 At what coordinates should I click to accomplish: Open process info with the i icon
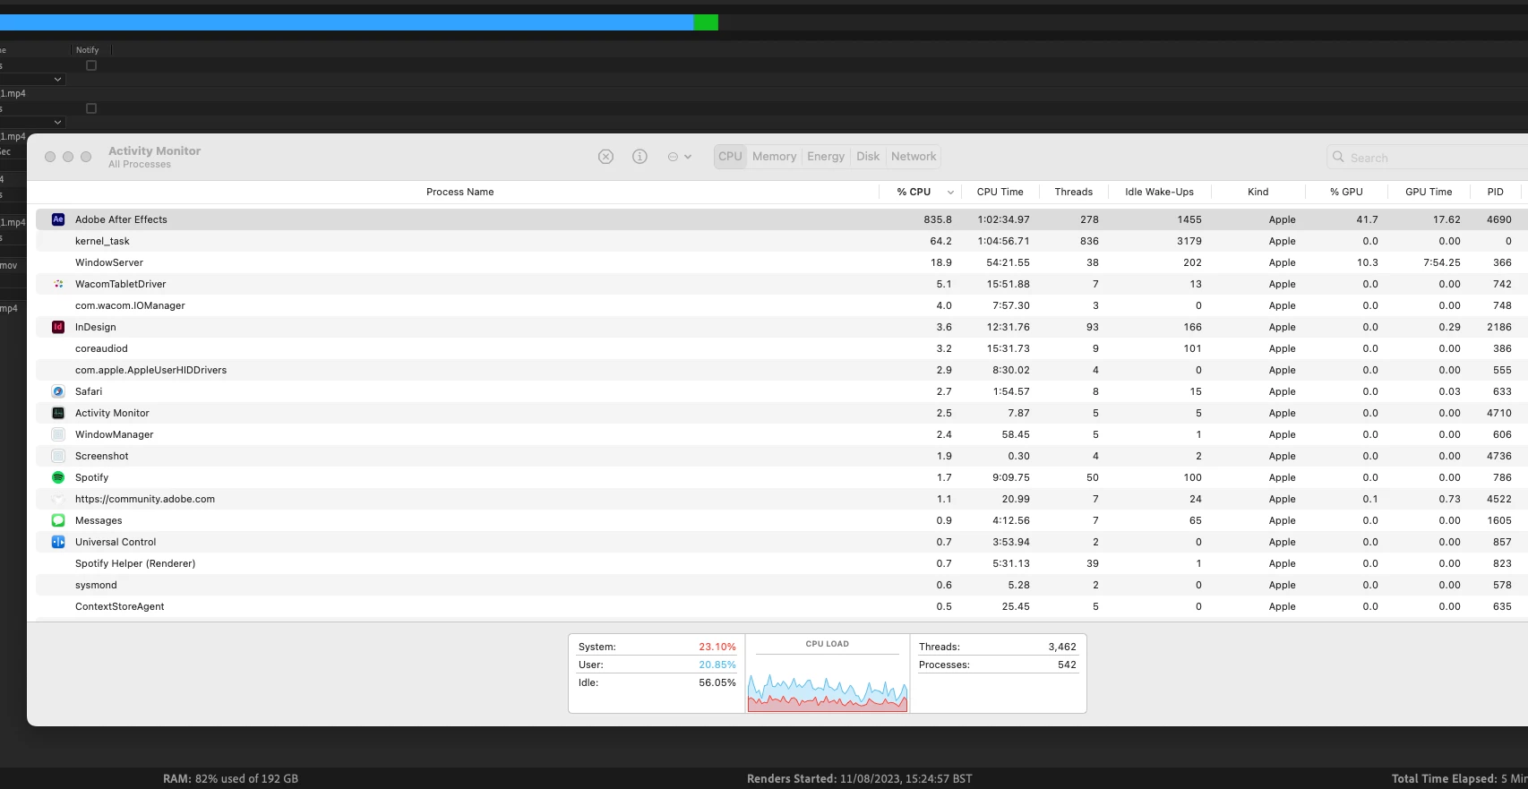tap(640, 157)
